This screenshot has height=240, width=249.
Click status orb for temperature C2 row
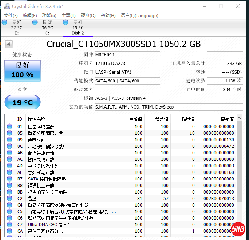point(9,199)
